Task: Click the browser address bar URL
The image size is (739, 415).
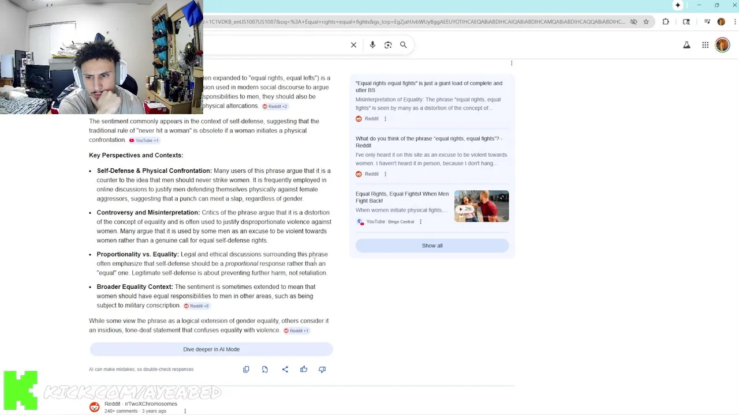Action: point(415,22)
